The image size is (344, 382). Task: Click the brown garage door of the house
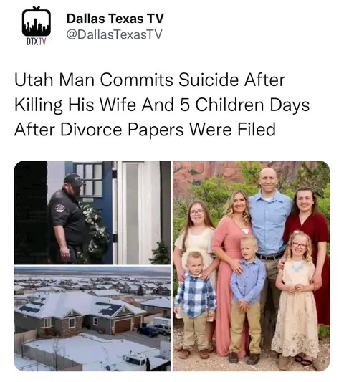(x=123, y=326)
